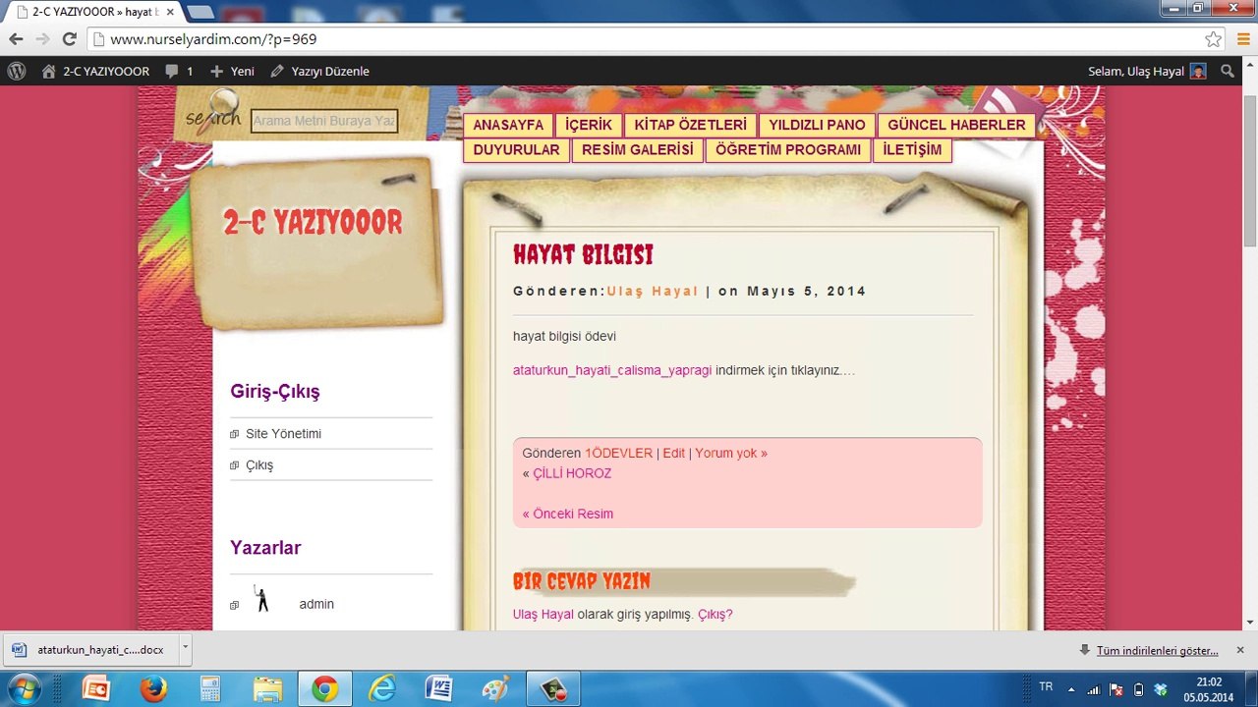
Task: Open the DUYURULAR menu item
Action: pos(516,150)
